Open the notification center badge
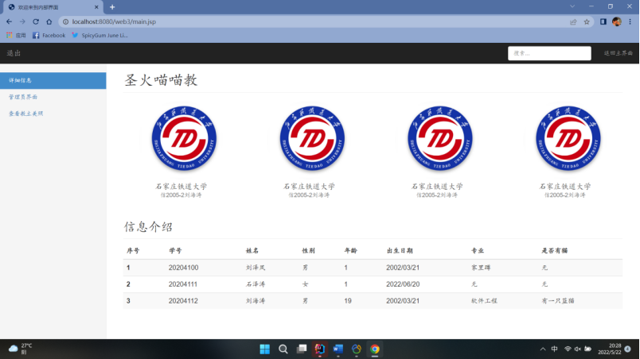 coord(628,349)
